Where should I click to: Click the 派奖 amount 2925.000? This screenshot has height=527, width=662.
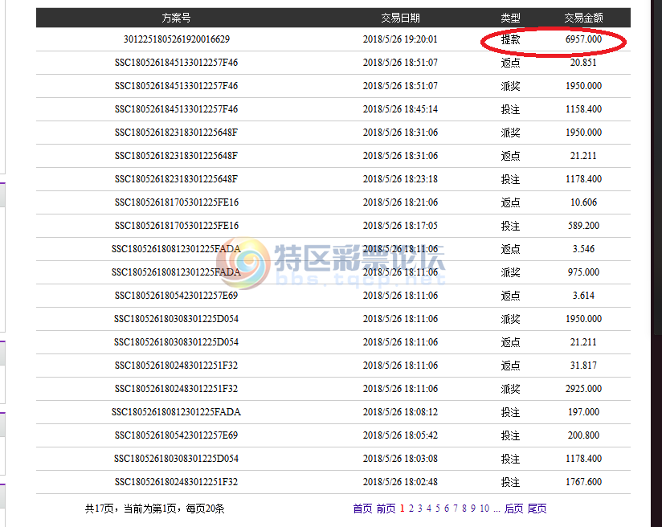[x=583, y=389]
